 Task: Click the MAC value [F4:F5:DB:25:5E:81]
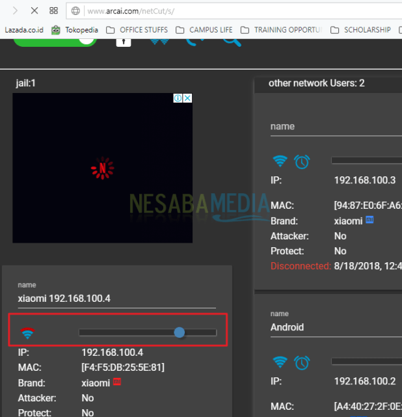[x=123, y=368]
